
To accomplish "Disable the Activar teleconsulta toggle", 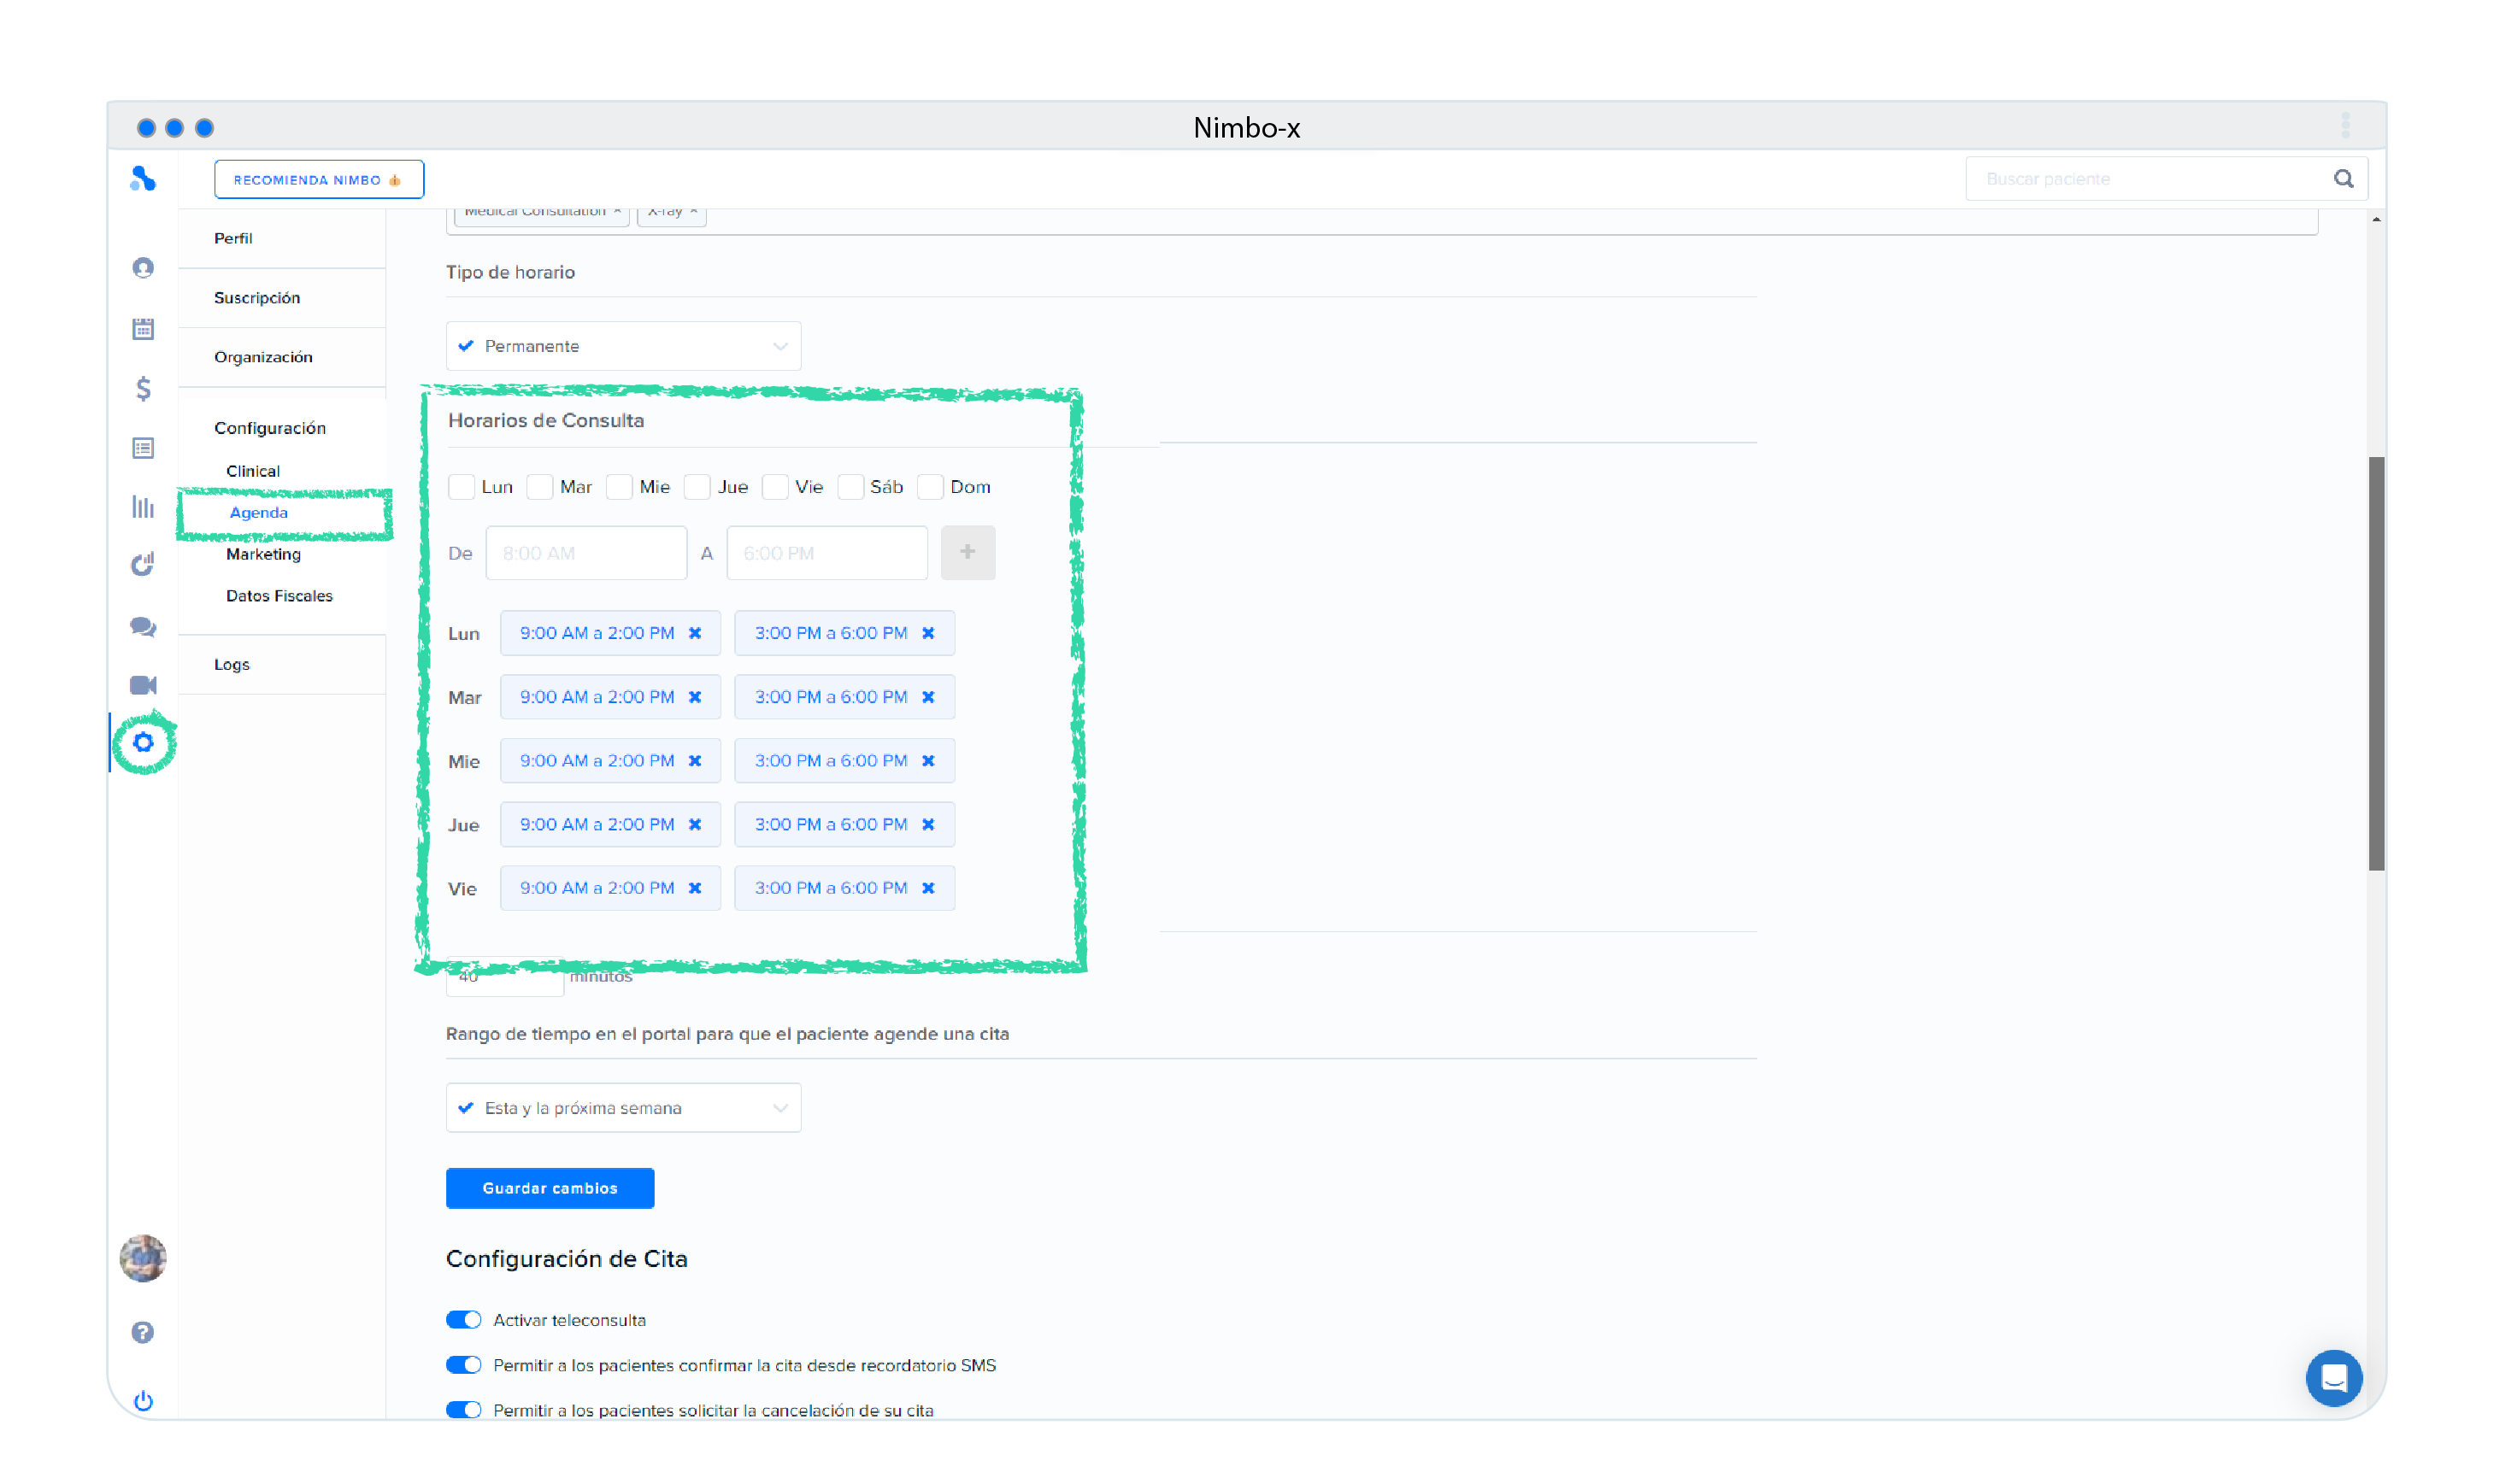I will tap(463, 1320).
